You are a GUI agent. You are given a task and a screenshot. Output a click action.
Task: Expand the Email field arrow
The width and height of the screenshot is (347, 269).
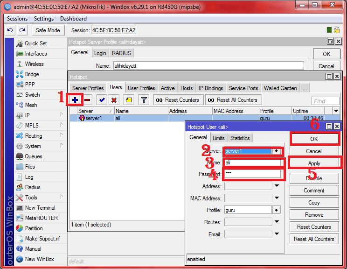click(x=277, y=234)
